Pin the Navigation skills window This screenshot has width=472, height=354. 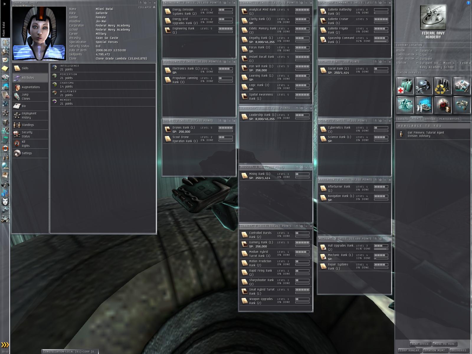(x=381, y=180)
